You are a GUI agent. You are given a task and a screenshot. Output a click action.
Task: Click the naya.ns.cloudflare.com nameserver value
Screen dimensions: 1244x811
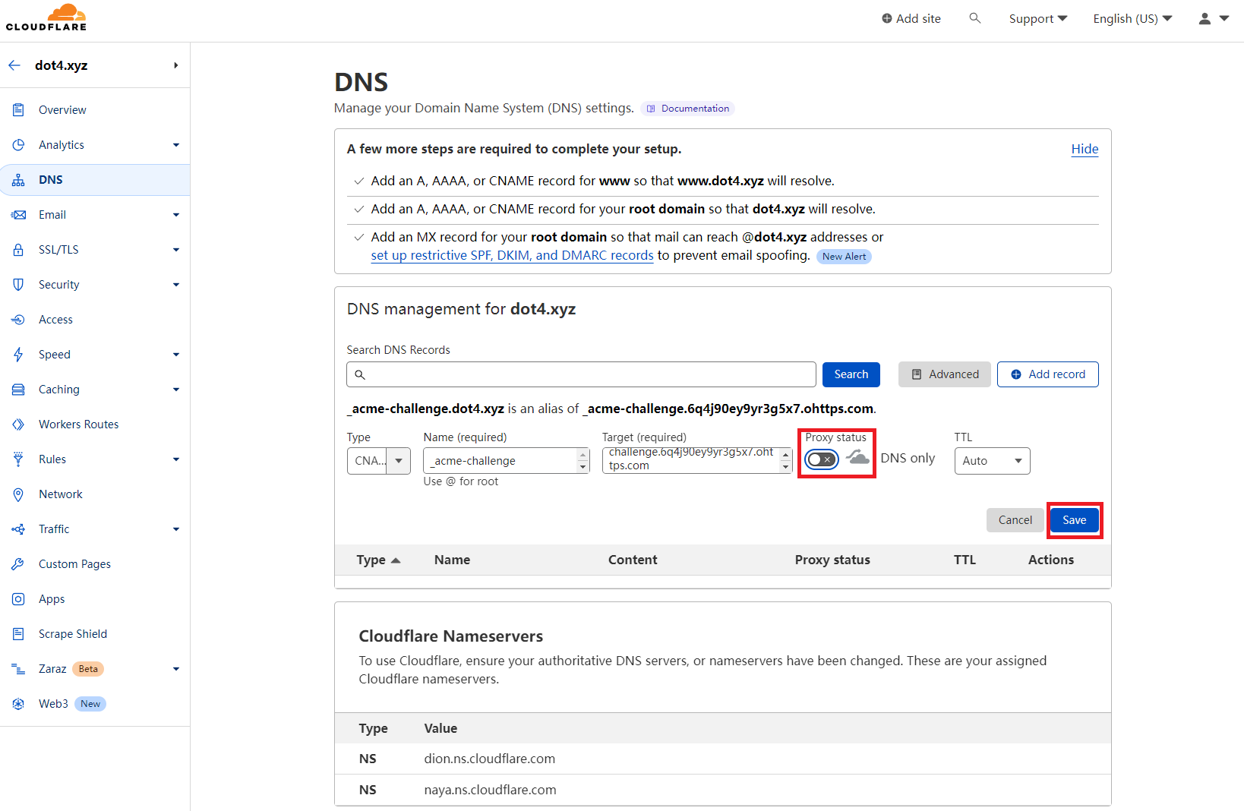pyautogui.click(x=490, y=790)
